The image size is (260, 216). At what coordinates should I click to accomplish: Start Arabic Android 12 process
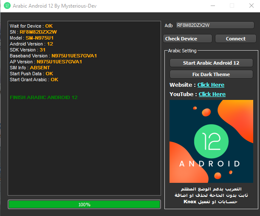click(211, 63)
